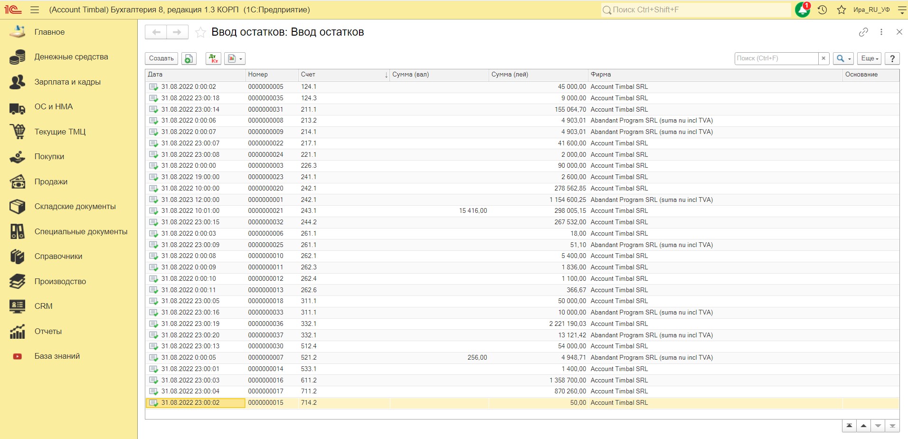Move down one page arrow
Screen dimensions: 908x439
point(878,426)
